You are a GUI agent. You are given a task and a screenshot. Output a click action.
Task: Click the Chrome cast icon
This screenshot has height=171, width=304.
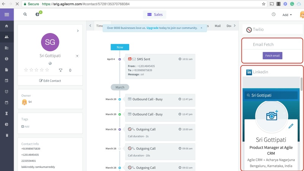272,4
